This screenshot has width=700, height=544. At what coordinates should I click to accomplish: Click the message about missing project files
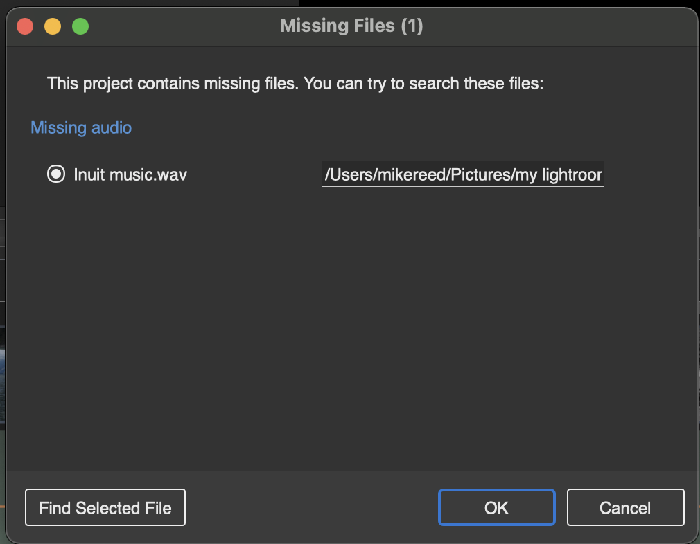(295, 83)
